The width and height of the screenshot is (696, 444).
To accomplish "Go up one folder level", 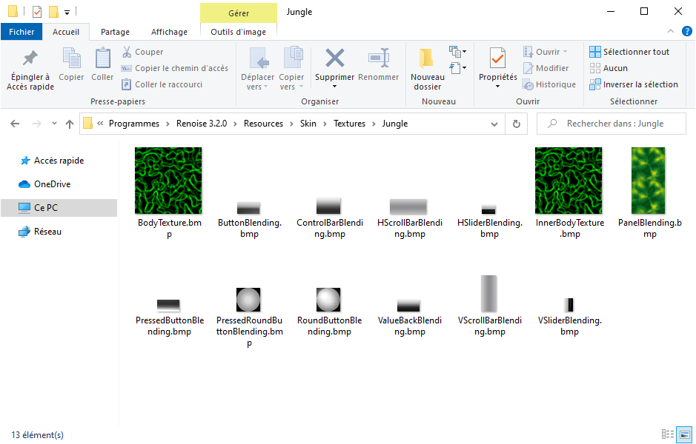I will coord(69,124).
